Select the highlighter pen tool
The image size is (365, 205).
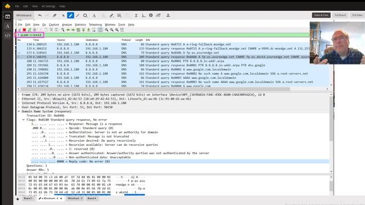[x=112, y=15]
